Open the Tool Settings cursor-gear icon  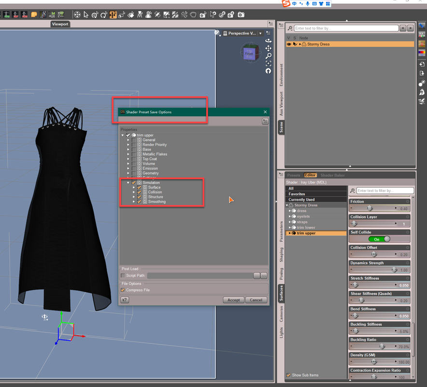point(213,15)
